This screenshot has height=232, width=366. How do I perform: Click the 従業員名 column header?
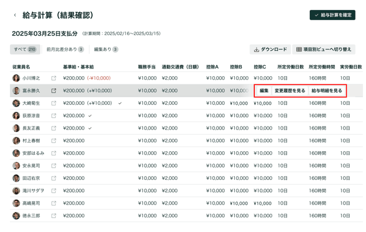click(x=21, y=67)
